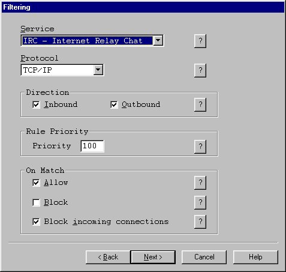Click the Priority input field showing 100
Image resolution: width=286 pixels, height=272 pixels.
pos(92,146)
